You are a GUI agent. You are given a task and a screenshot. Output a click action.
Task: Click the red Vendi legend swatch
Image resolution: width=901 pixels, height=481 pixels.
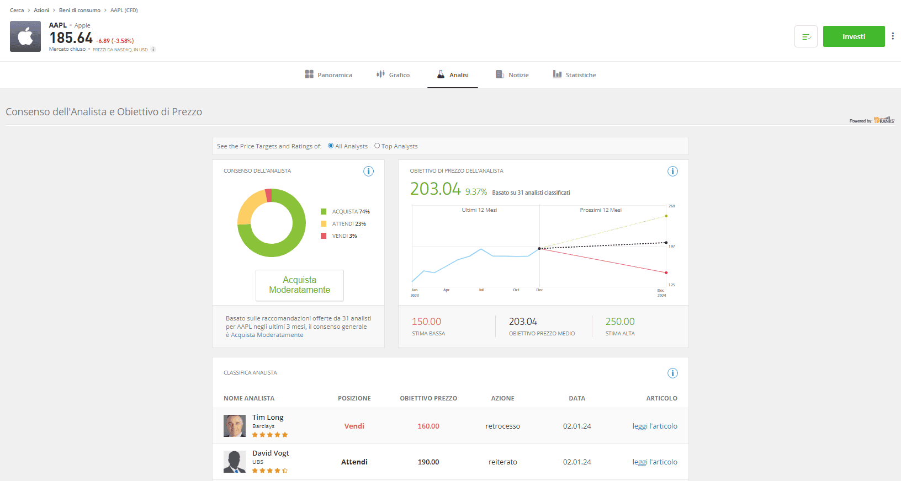click(324, 236)
